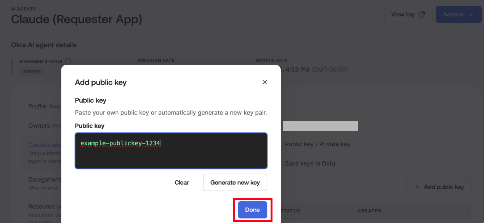The width and height of the screenshot is (484, 223).
Task: Click Public key / Private key text
Action: pyautogui.click(x=317, y=144)
